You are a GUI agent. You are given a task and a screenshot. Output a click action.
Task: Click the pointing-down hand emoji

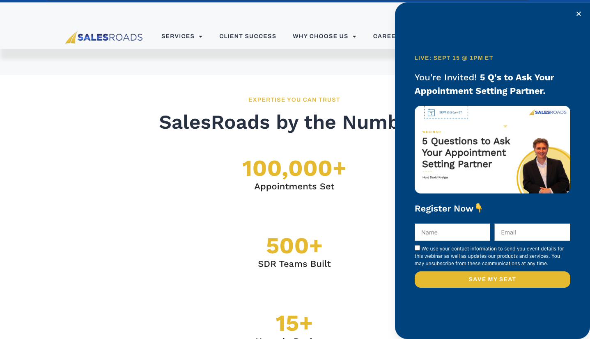click(x=479, y=208)
